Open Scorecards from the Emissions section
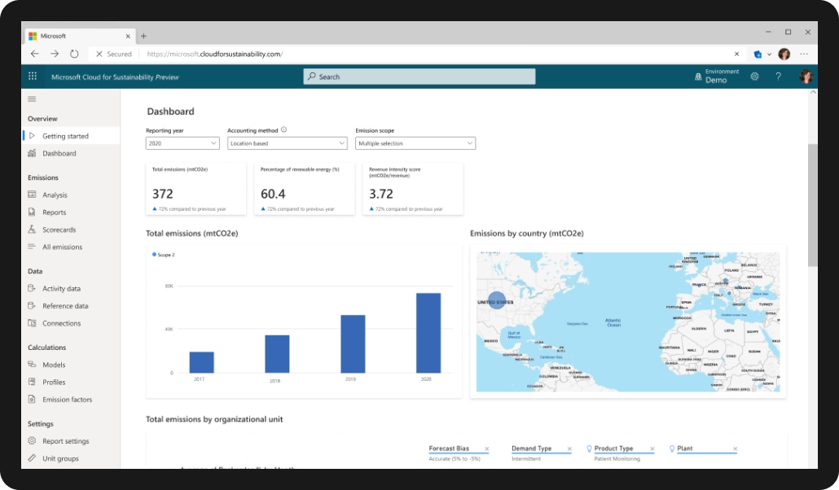This screenshot has width=839, height=490. (59, 230)
